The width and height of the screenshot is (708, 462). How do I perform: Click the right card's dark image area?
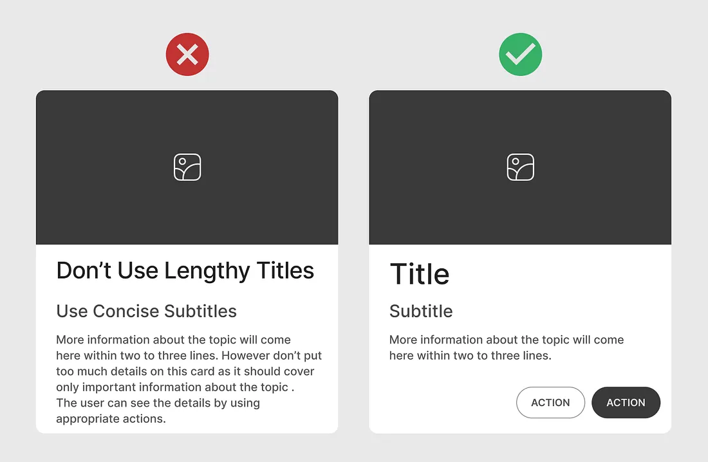click(520, 167)
